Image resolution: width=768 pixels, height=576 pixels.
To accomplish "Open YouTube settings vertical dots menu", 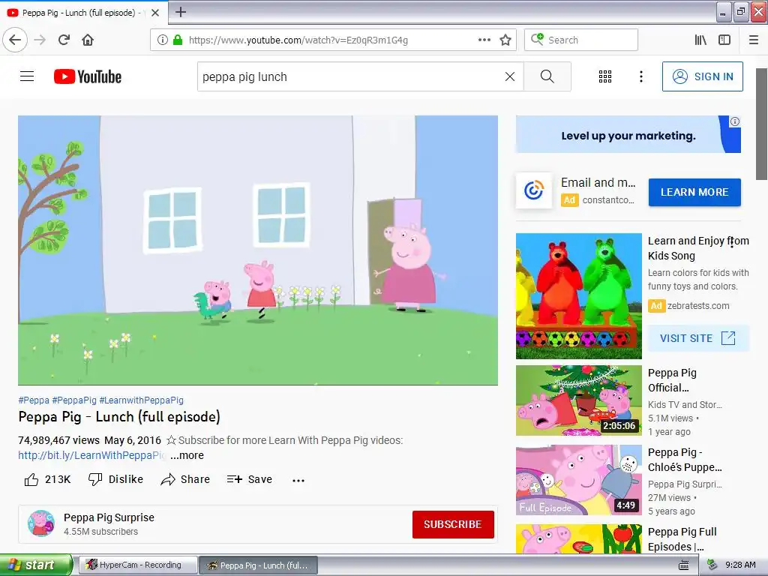I will click(641, 76).
